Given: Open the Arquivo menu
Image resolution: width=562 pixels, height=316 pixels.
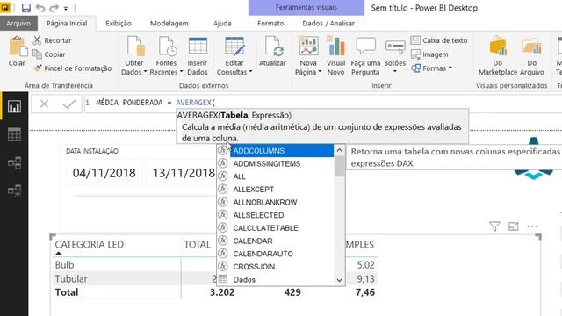Looking at the screenshot, I should pyautogui.click(x=18, y=24).
